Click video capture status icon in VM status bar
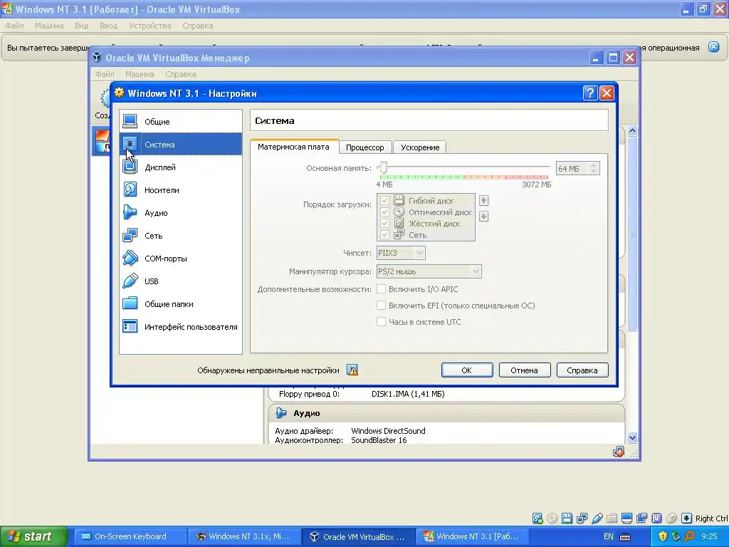Image resolution: width=729 pixels, height=547 pixels. [641, 519]
